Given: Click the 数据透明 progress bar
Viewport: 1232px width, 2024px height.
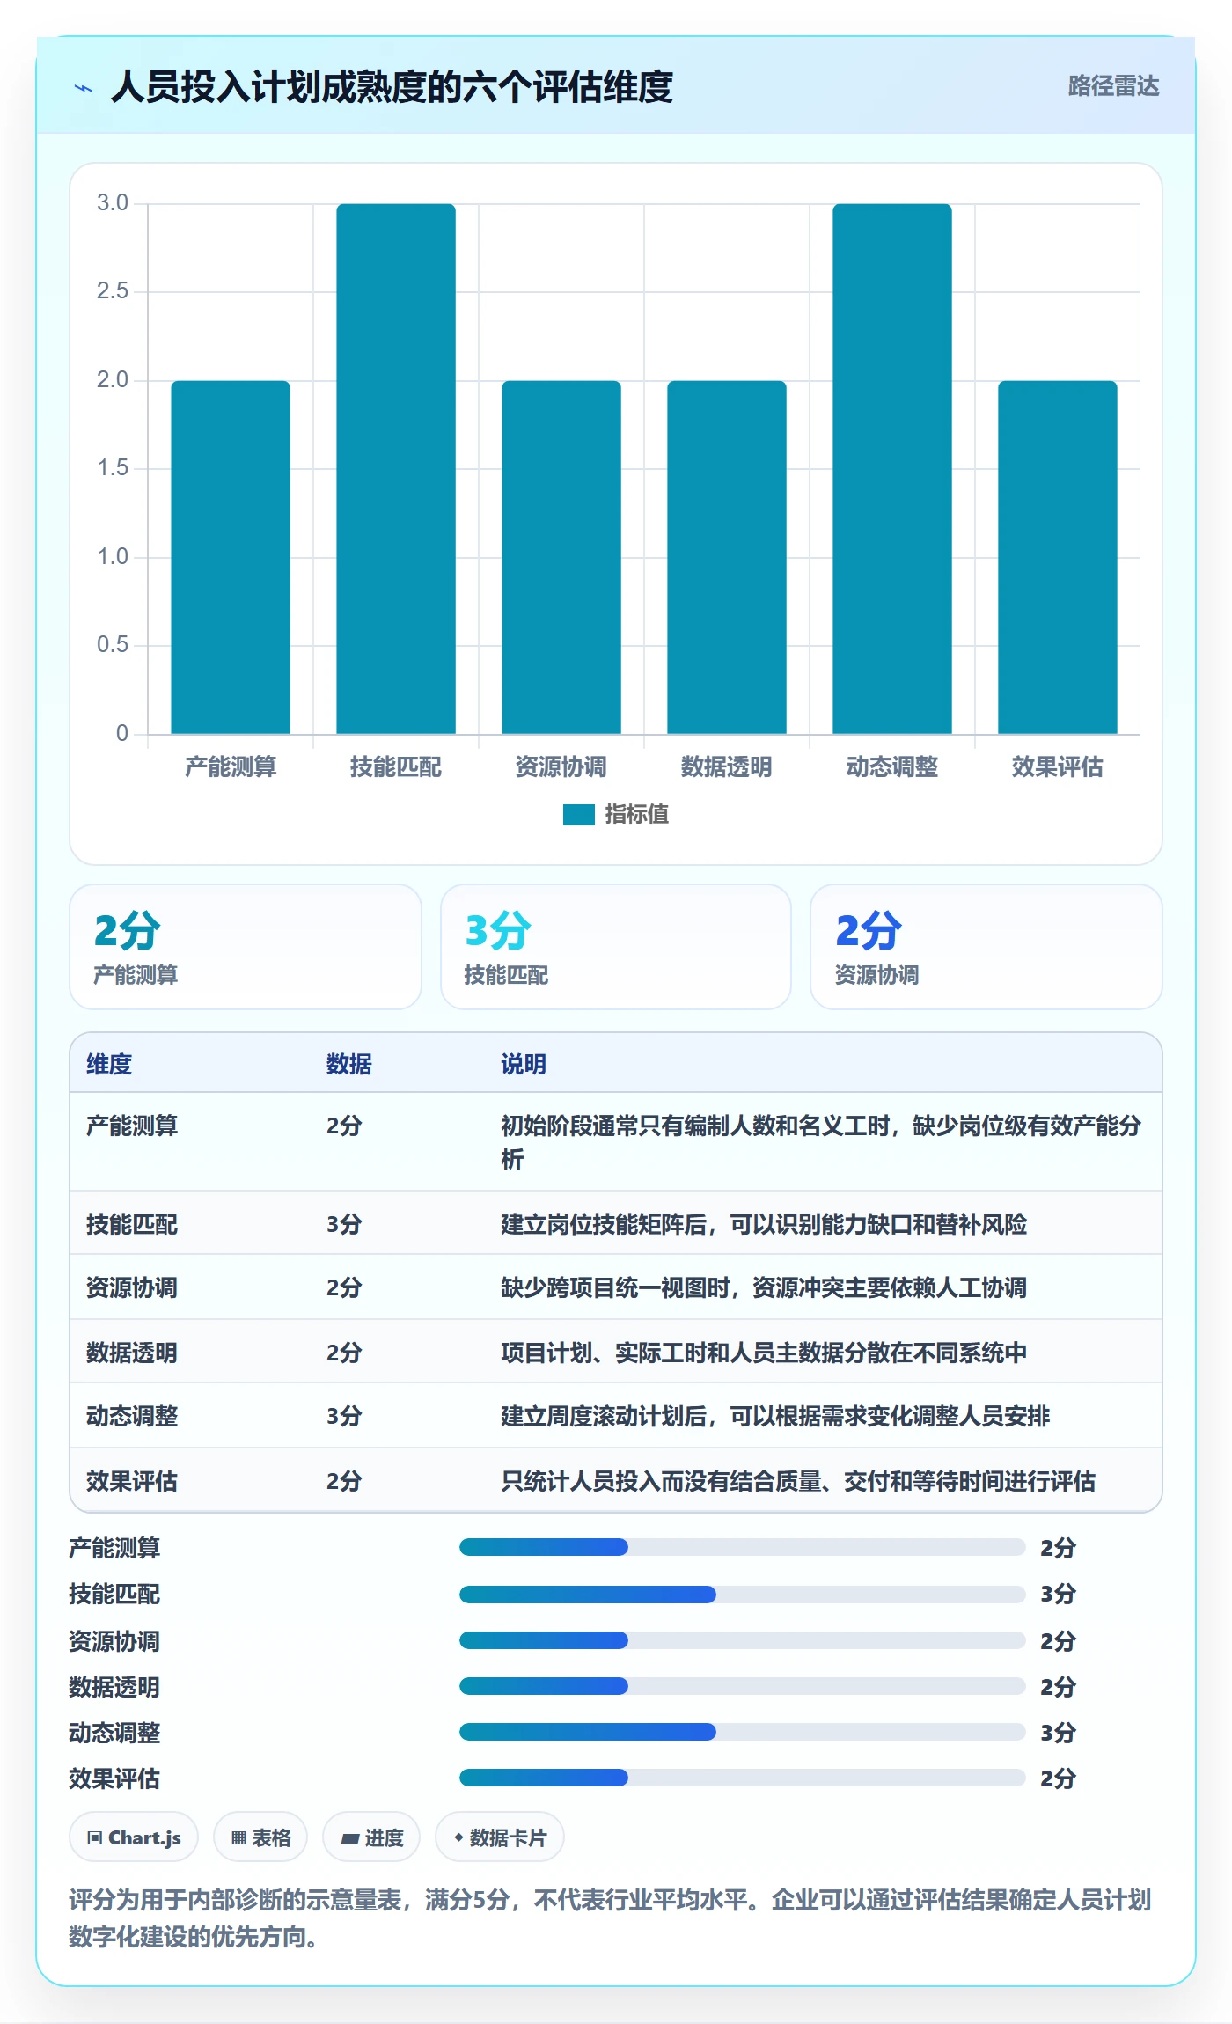Looking at the screenshot, I should pos(742,1686).
